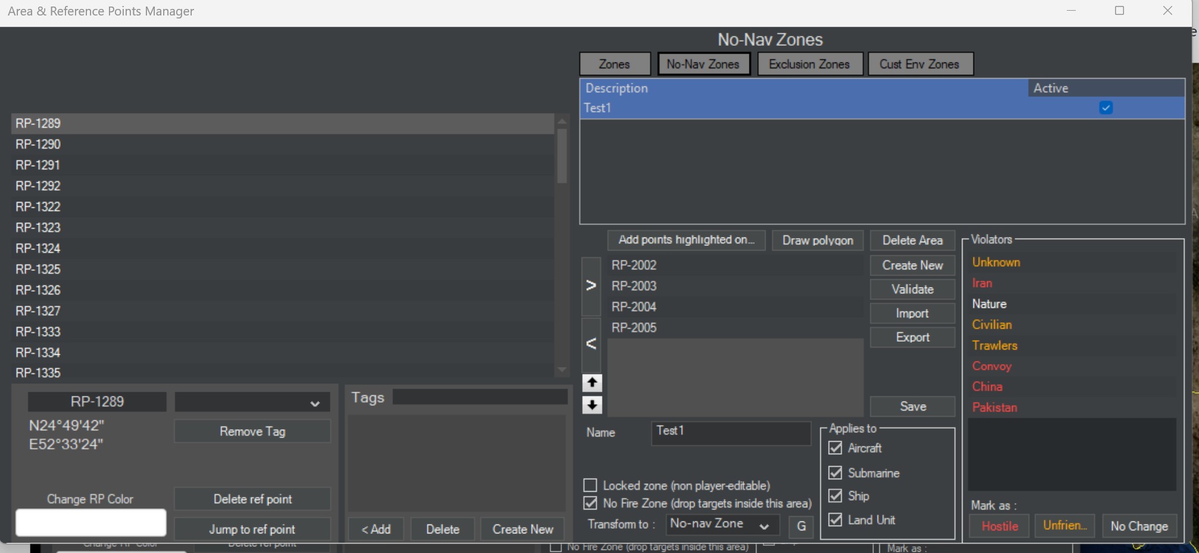Open the Exclusion Zones tab
This screenshot has width=1199, height=553.
809,64
